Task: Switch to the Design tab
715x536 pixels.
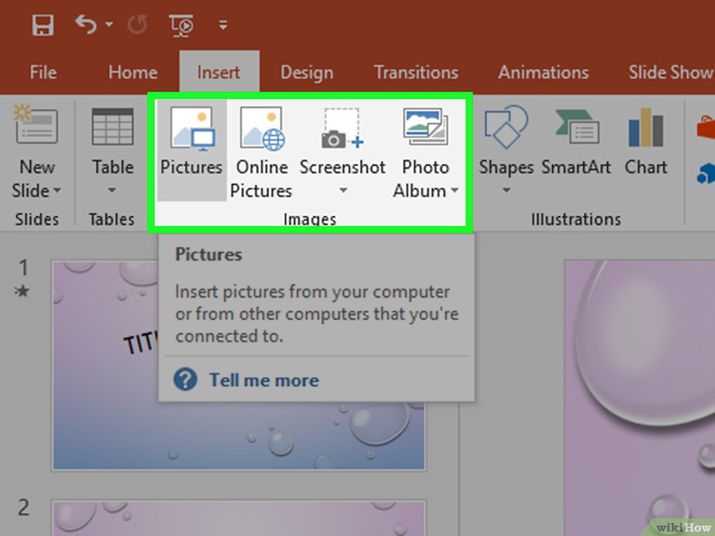Action: coord(307,72)
